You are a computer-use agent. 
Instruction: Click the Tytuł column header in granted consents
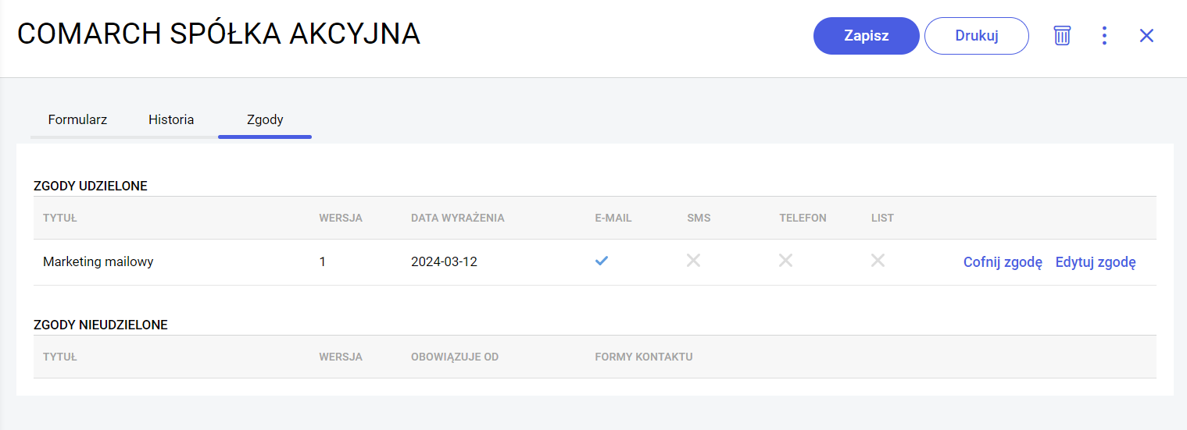(60, 218)
